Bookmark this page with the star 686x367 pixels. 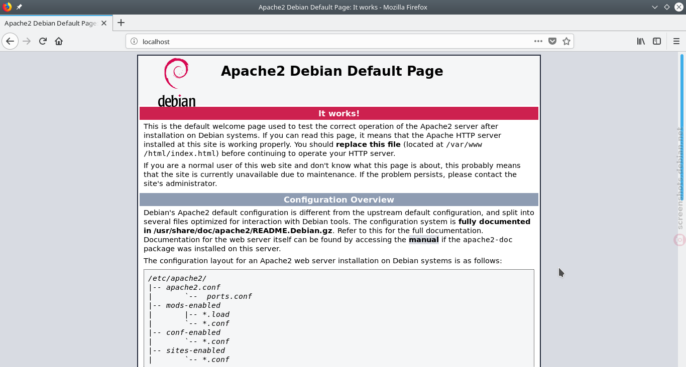point(566,41)
